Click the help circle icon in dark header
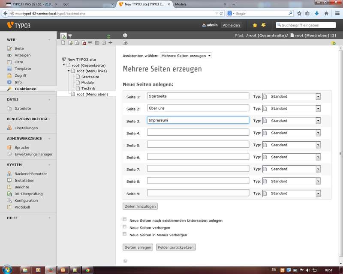The height and width of the screenshot is (274, 343). [x=125, y=36]
